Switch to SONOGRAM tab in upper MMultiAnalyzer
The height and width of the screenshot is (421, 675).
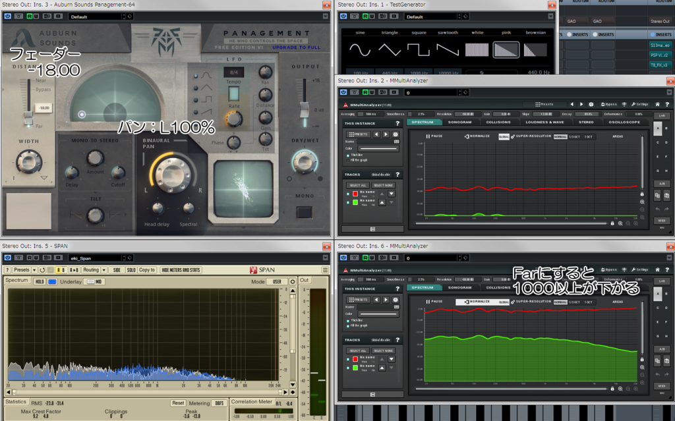(x=459, y=123)
